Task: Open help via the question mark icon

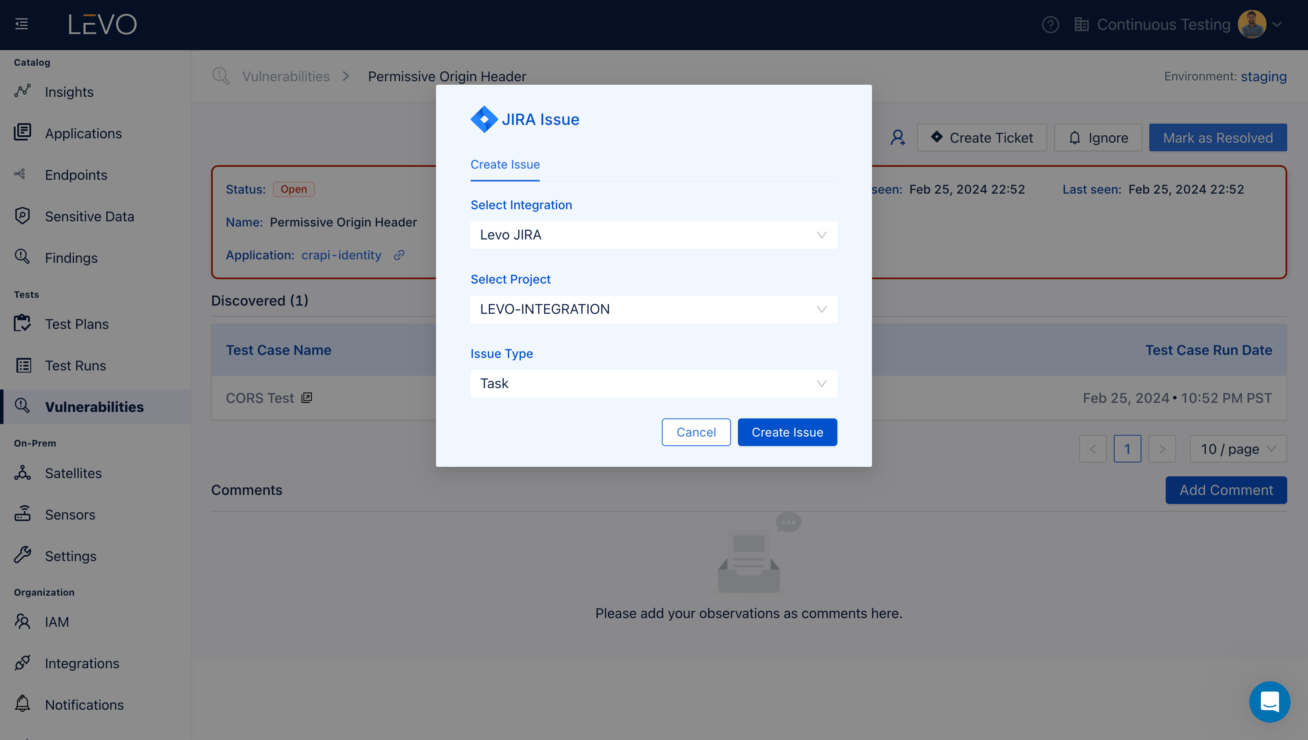Action: point(1050,24)
